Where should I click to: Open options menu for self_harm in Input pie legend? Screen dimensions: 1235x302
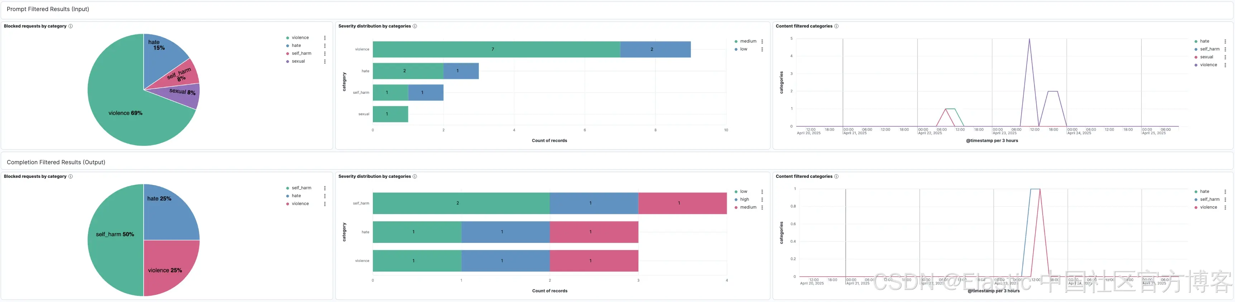pyautogui.click(x=325, y=54)
